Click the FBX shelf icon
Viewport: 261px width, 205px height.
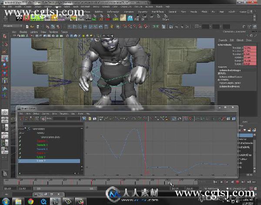pos(137,18)
